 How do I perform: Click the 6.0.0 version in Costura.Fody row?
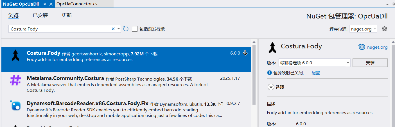(235, 53)
